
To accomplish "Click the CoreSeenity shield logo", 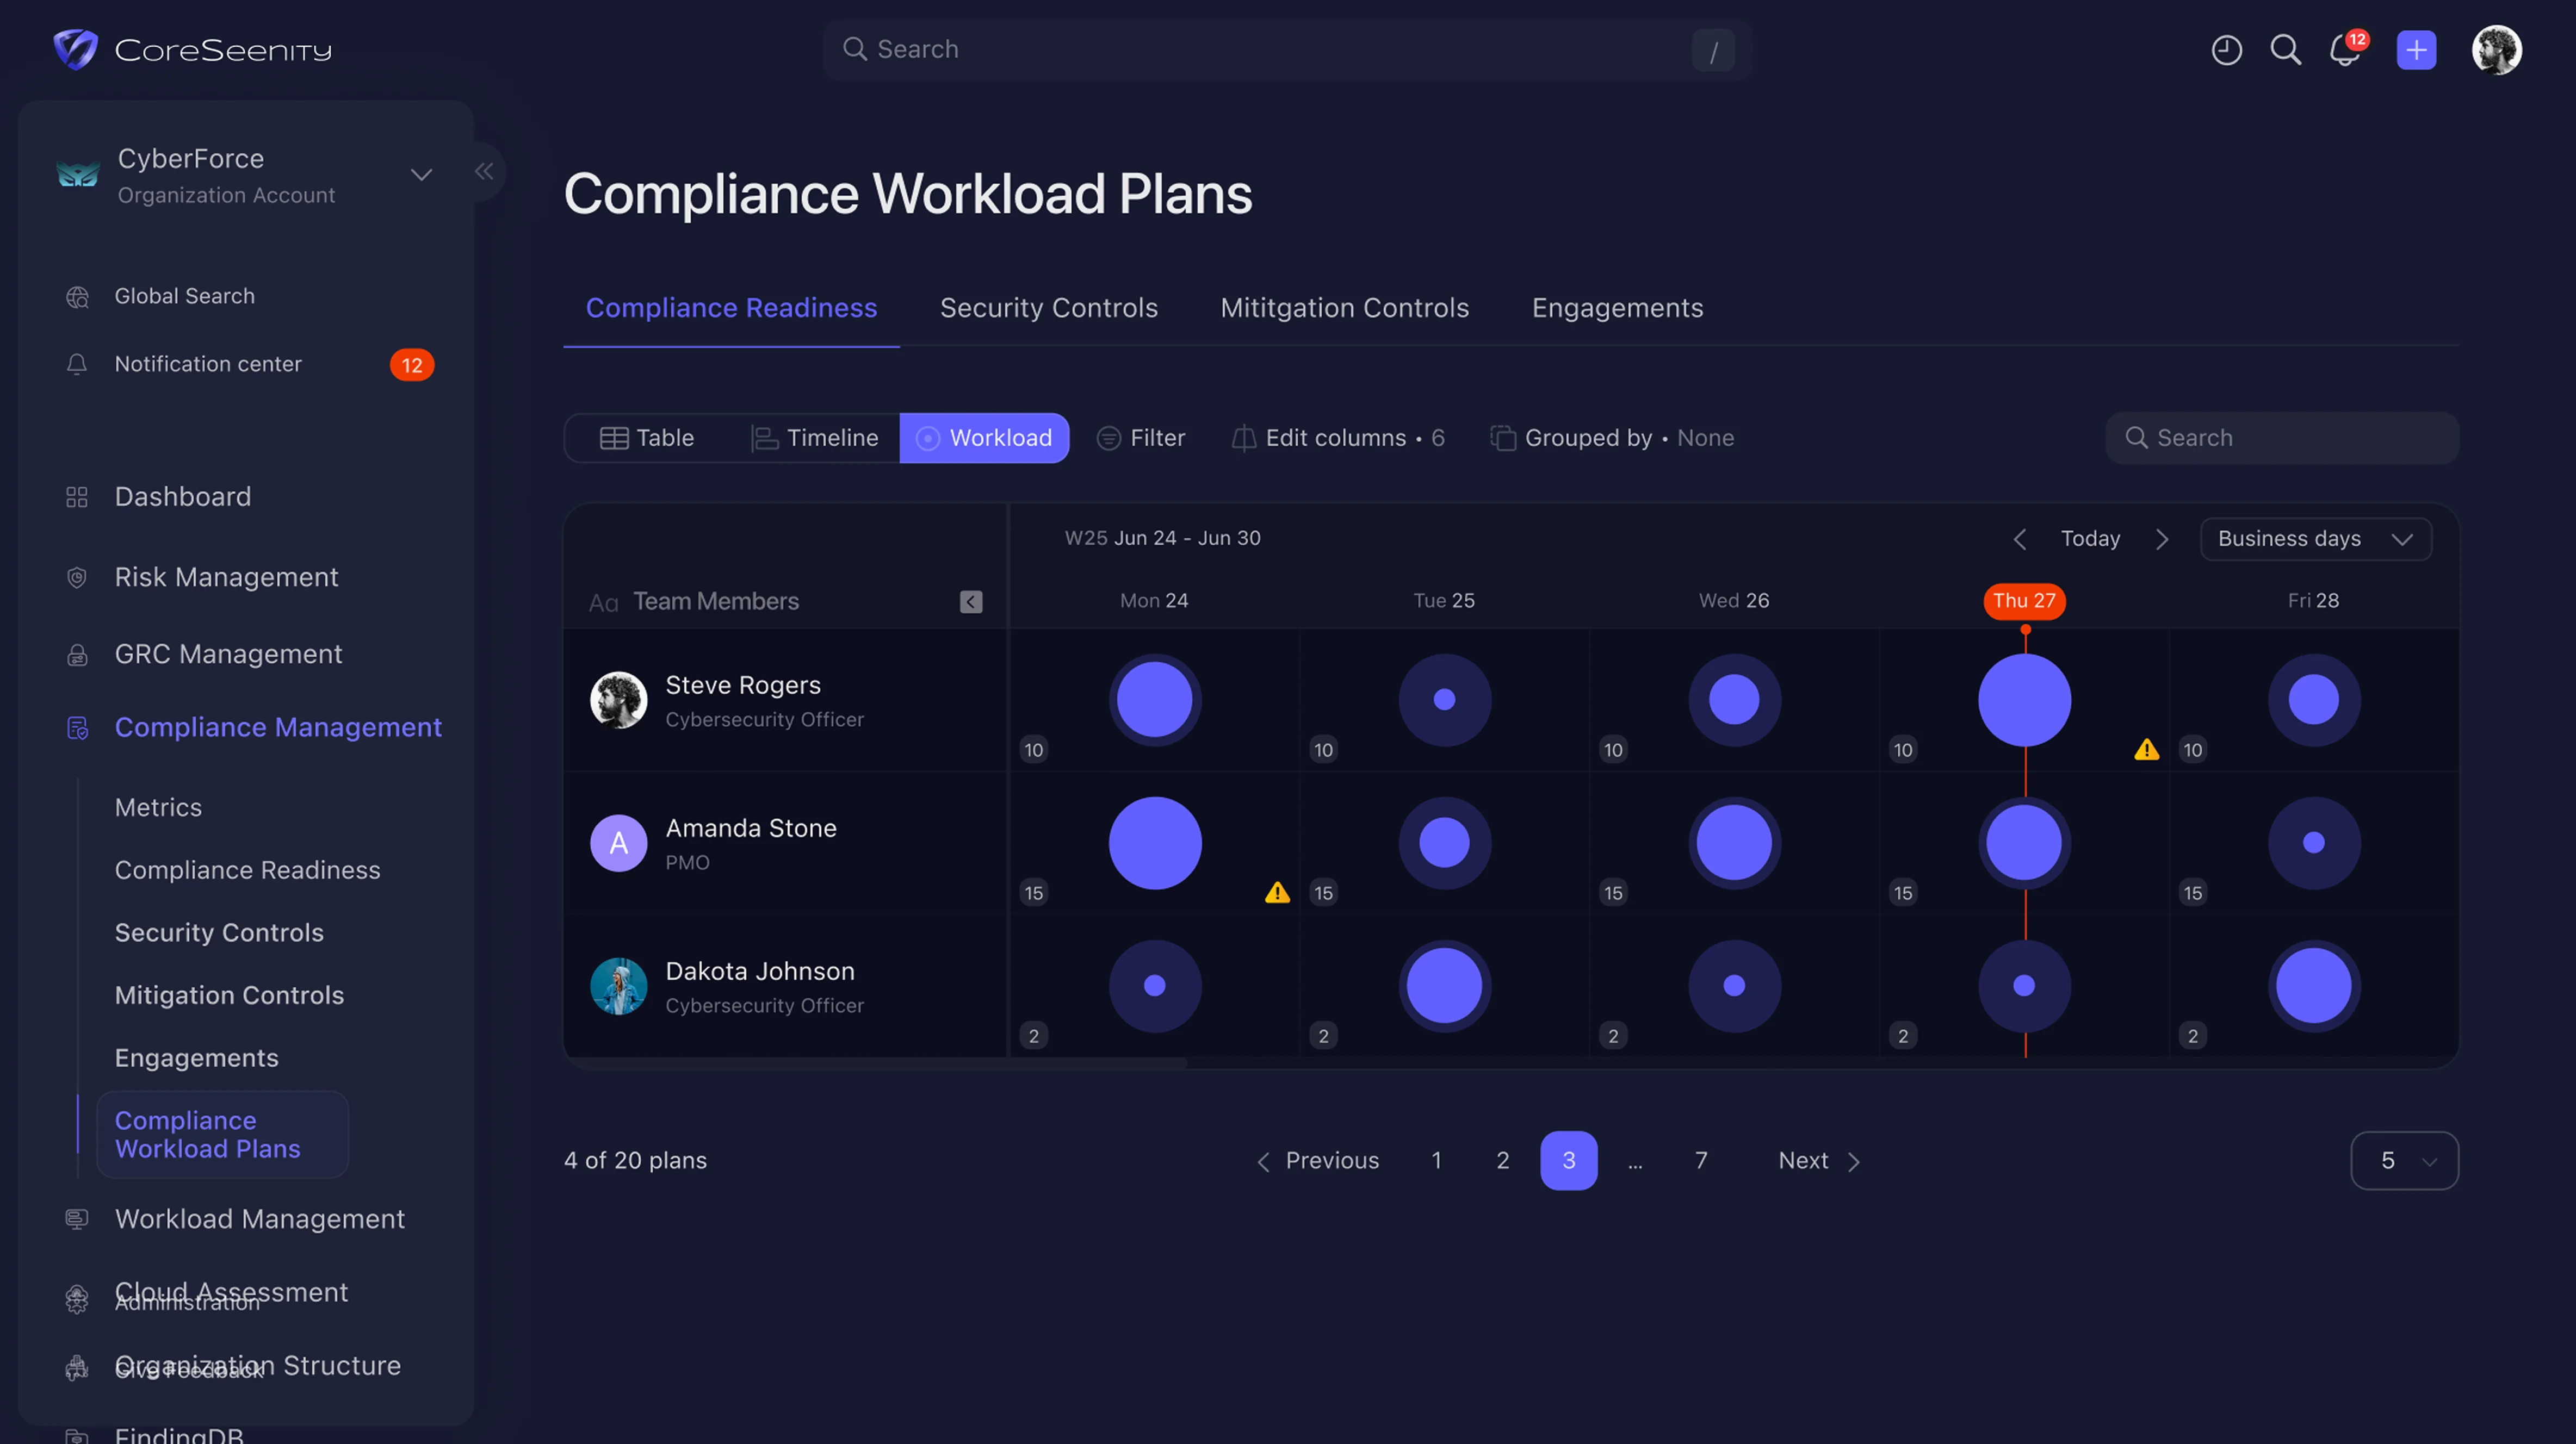I will [x=75, y=49].
